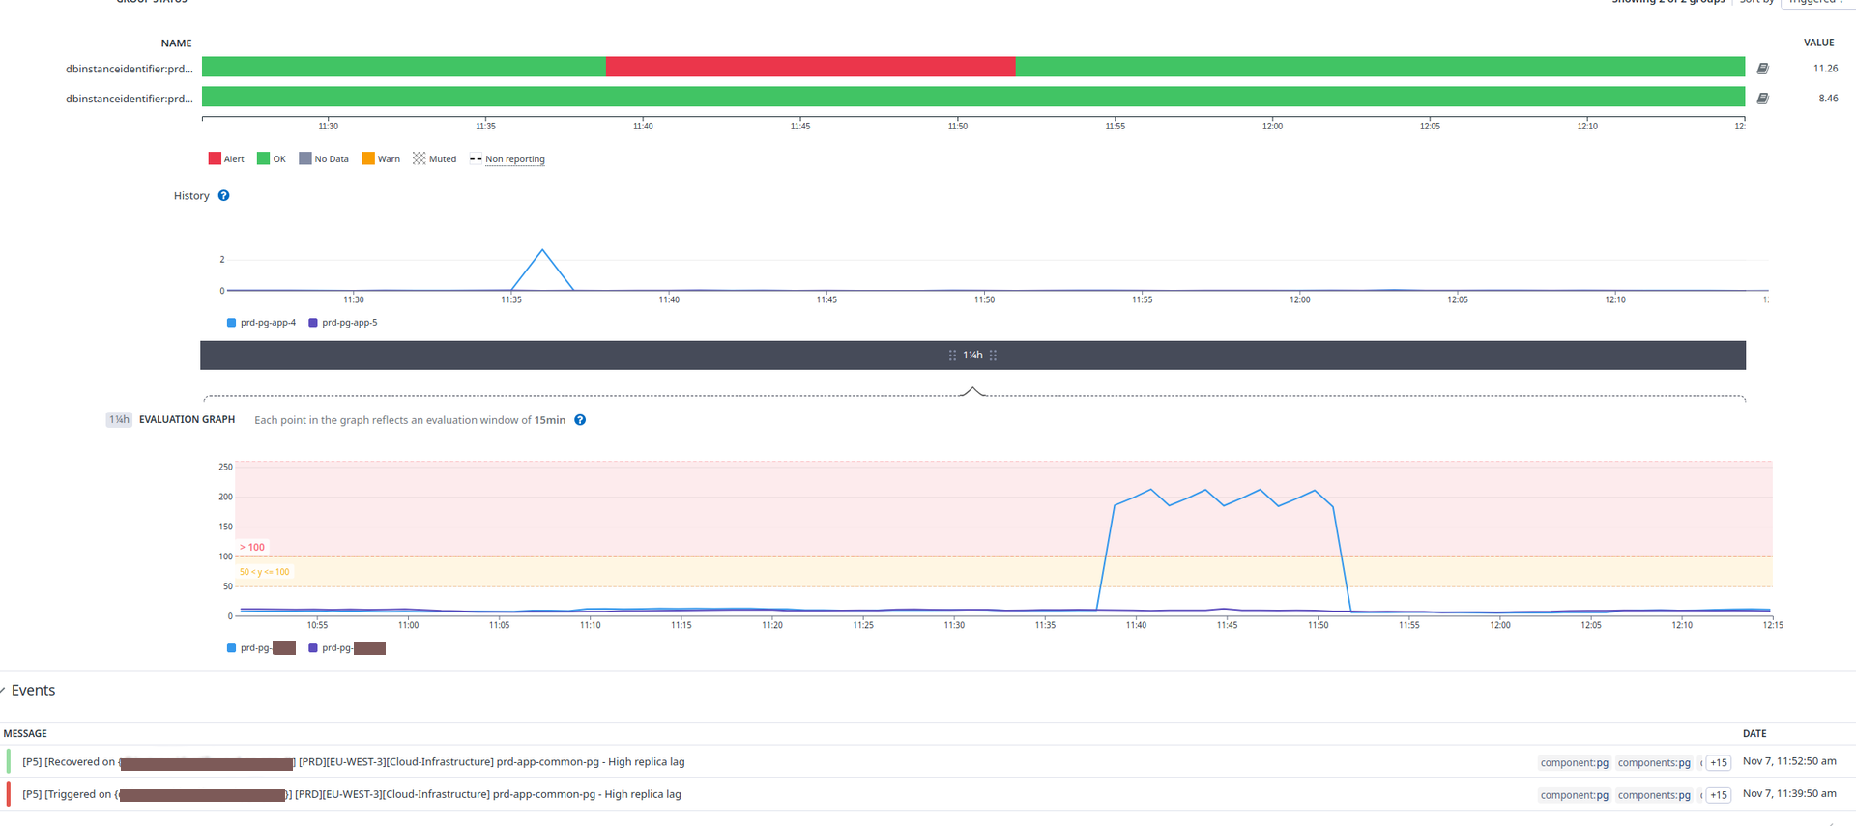Click the '50 < y <= 100' warning threshold label
The height and width of the screenshot is (826, 1856).
point(264,572)
